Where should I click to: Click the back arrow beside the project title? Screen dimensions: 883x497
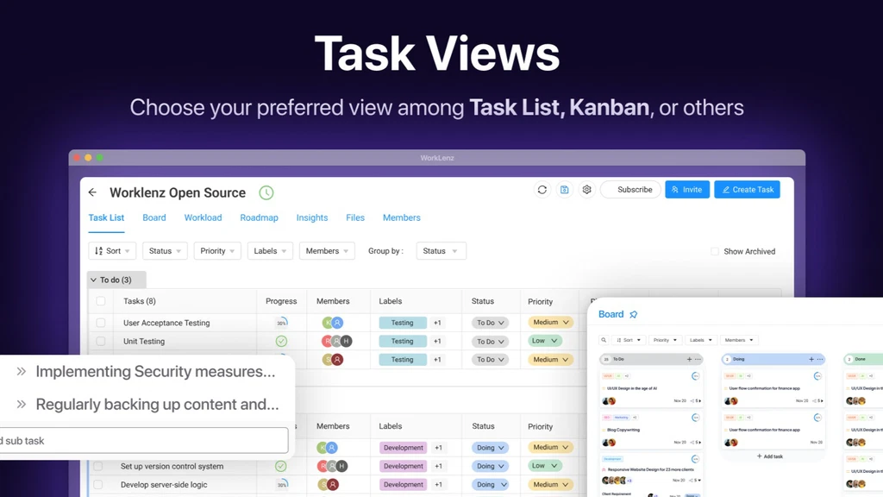[x=92, y=192]
